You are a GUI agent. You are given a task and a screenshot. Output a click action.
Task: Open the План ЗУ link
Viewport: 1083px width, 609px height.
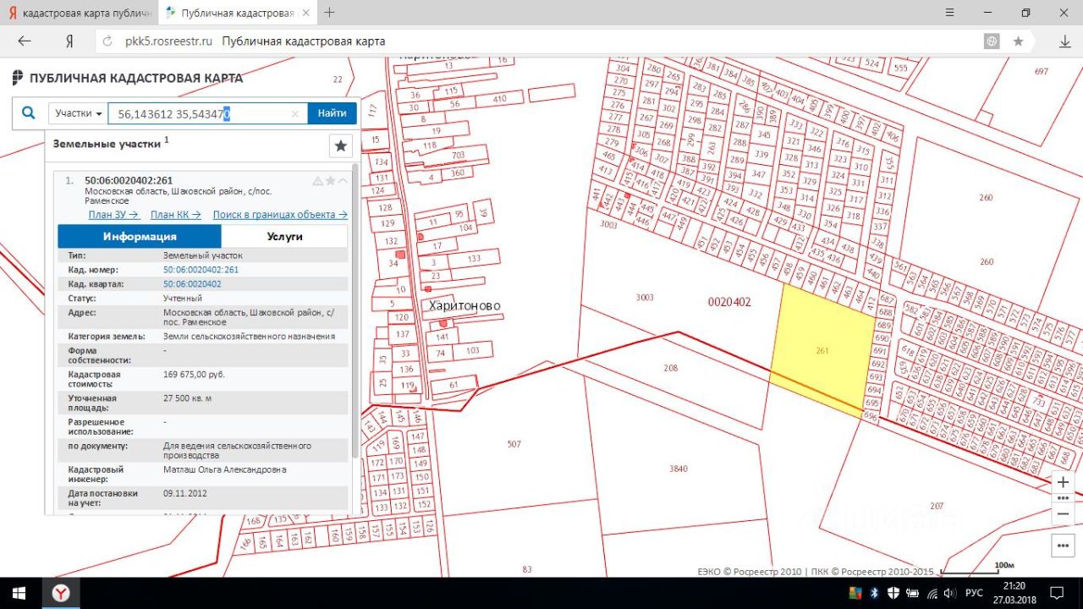[x=113, y=215]
